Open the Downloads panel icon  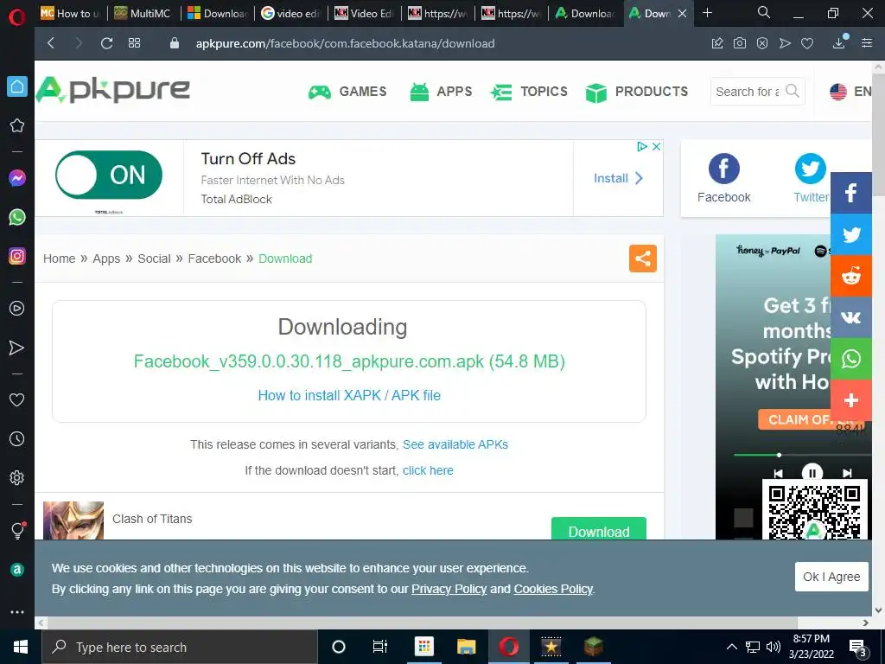coord(839,43)
